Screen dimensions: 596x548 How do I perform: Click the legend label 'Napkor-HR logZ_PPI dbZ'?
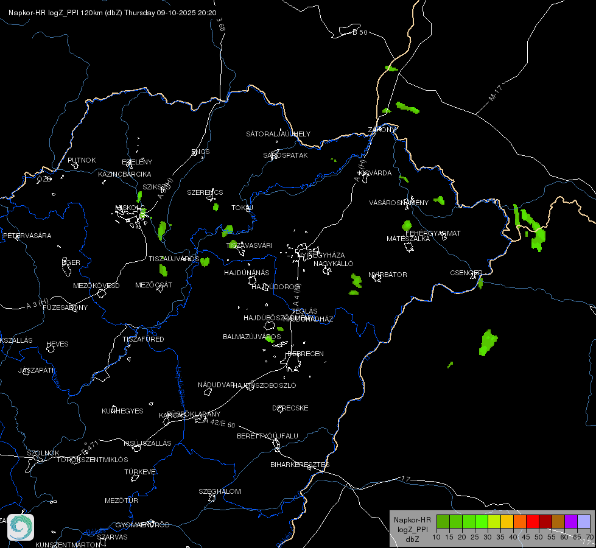(412, 529)
